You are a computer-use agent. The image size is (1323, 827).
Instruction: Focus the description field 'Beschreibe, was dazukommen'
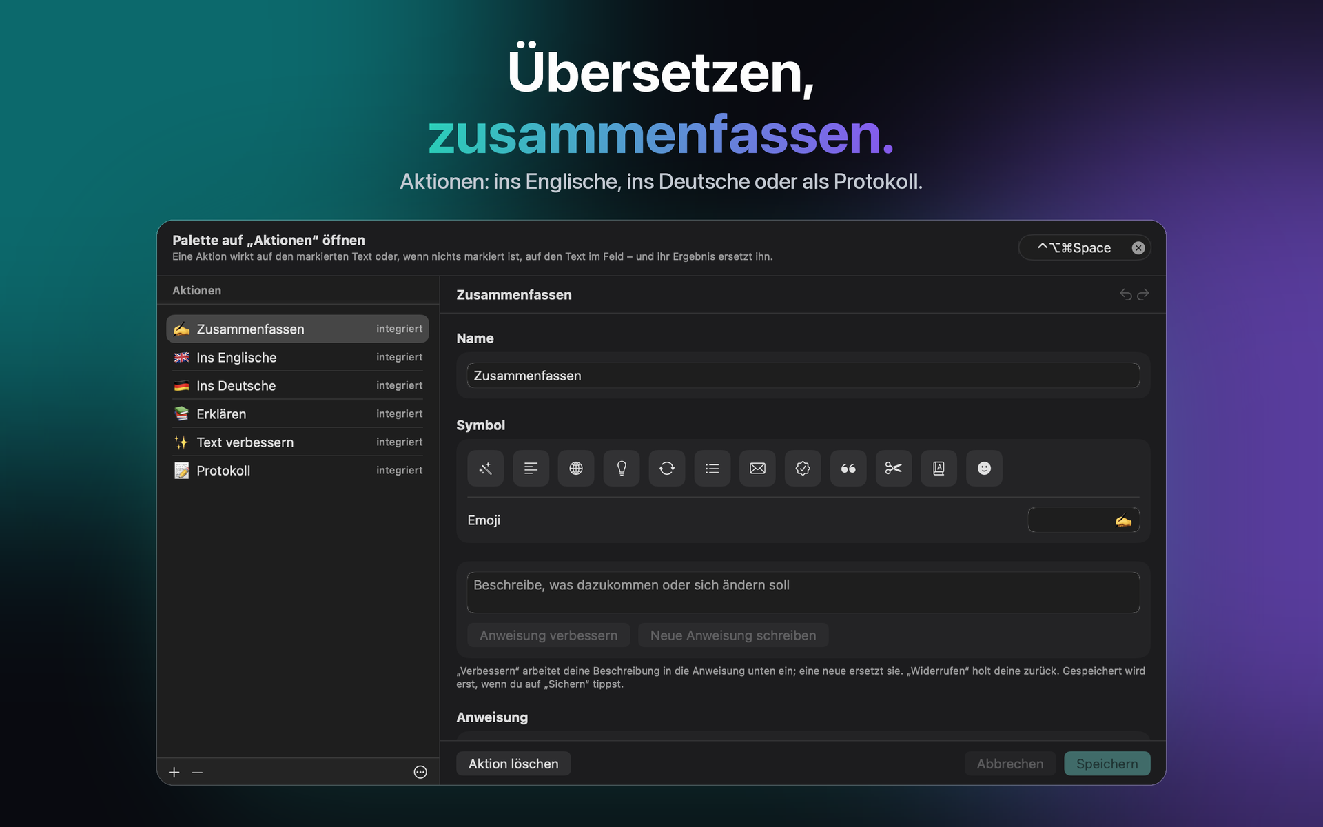click(803, 592)
